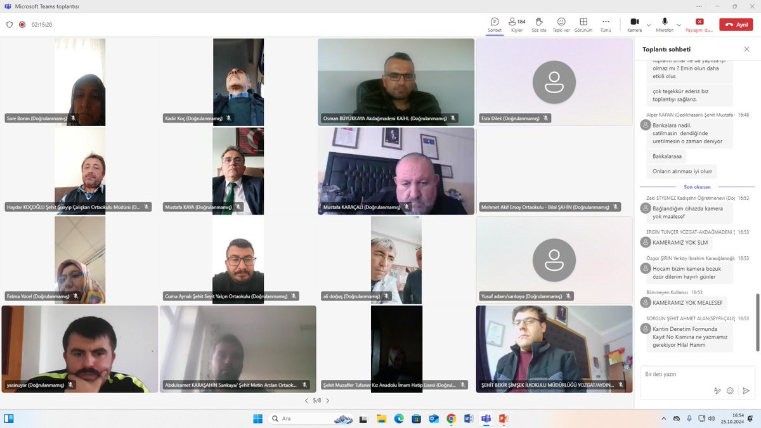Viewport: 761px width, 428px height.
Task: Select yasinuyar video tile
Action: coord(80,349)
